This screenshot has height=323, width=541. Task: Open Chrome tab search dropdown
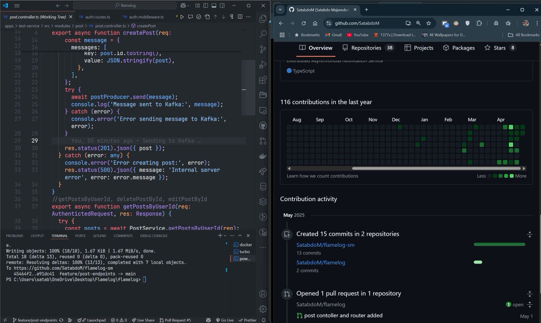[280, 9]
